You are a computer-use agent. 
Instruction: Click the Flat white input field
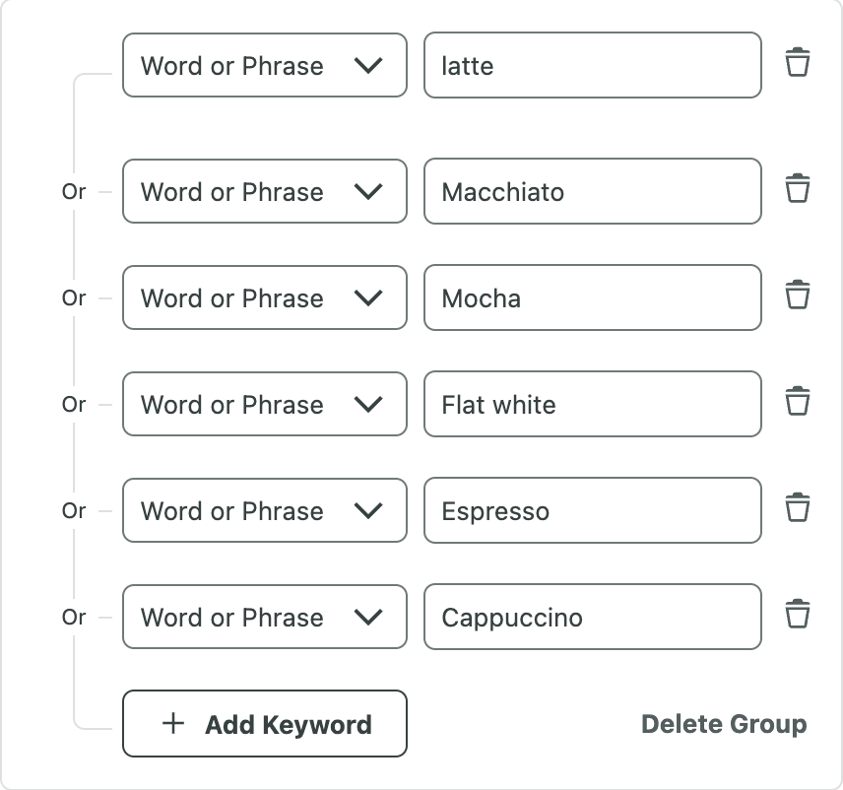593,404
